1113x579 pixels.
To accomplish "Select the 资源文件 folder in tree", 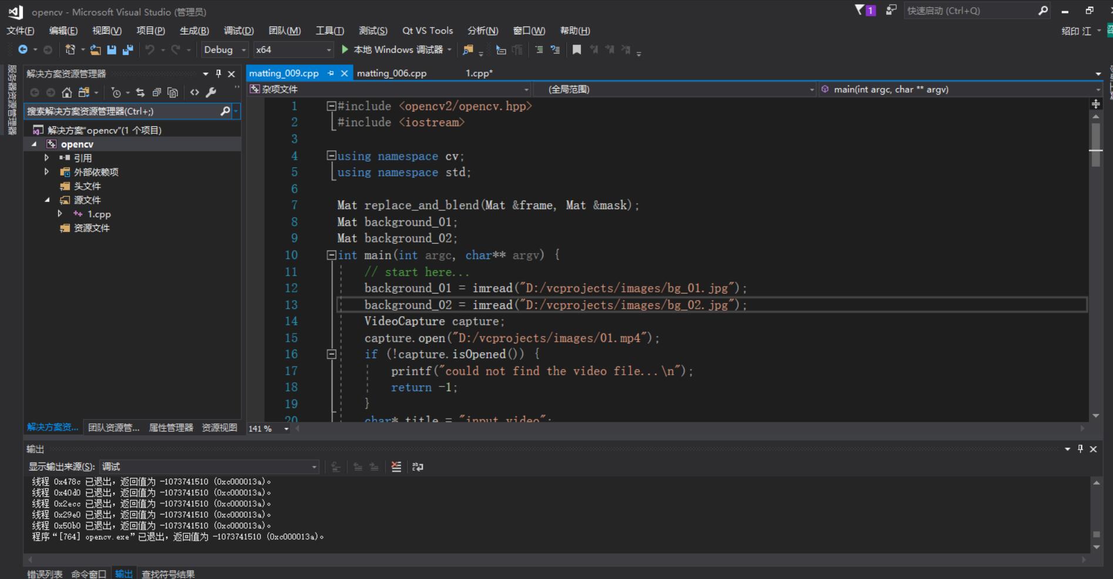I will (92, 228).
